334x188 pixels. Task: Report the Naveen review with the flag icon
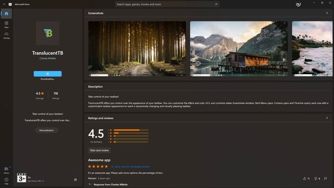[x=325, y=179]
